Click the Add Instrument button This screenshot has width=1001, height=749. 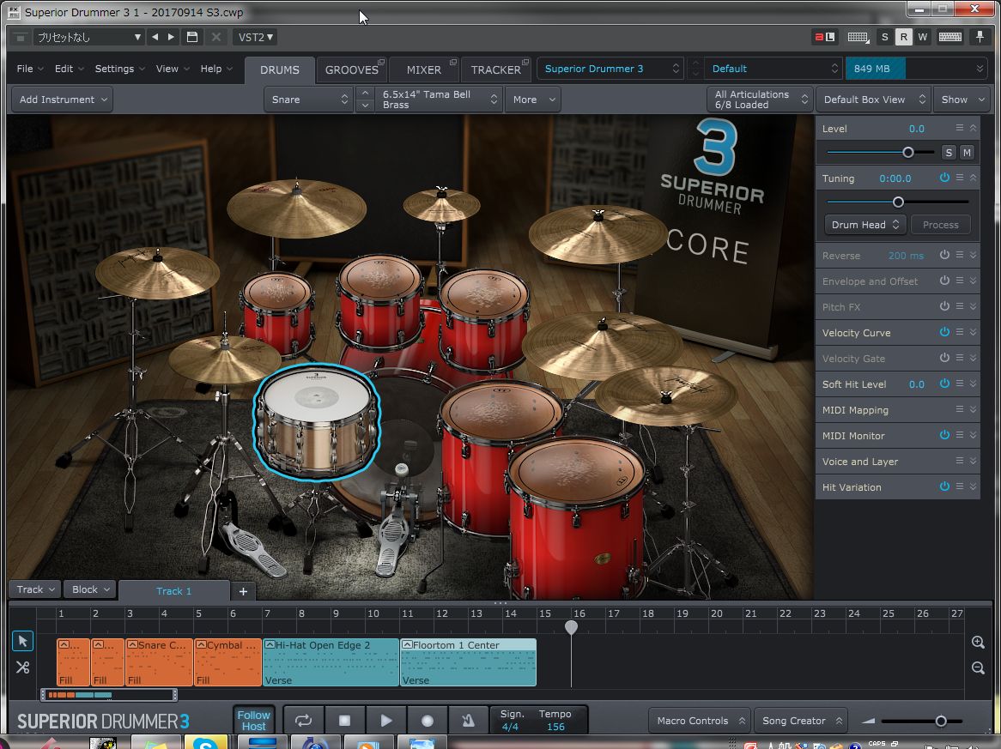click(60, 99)
